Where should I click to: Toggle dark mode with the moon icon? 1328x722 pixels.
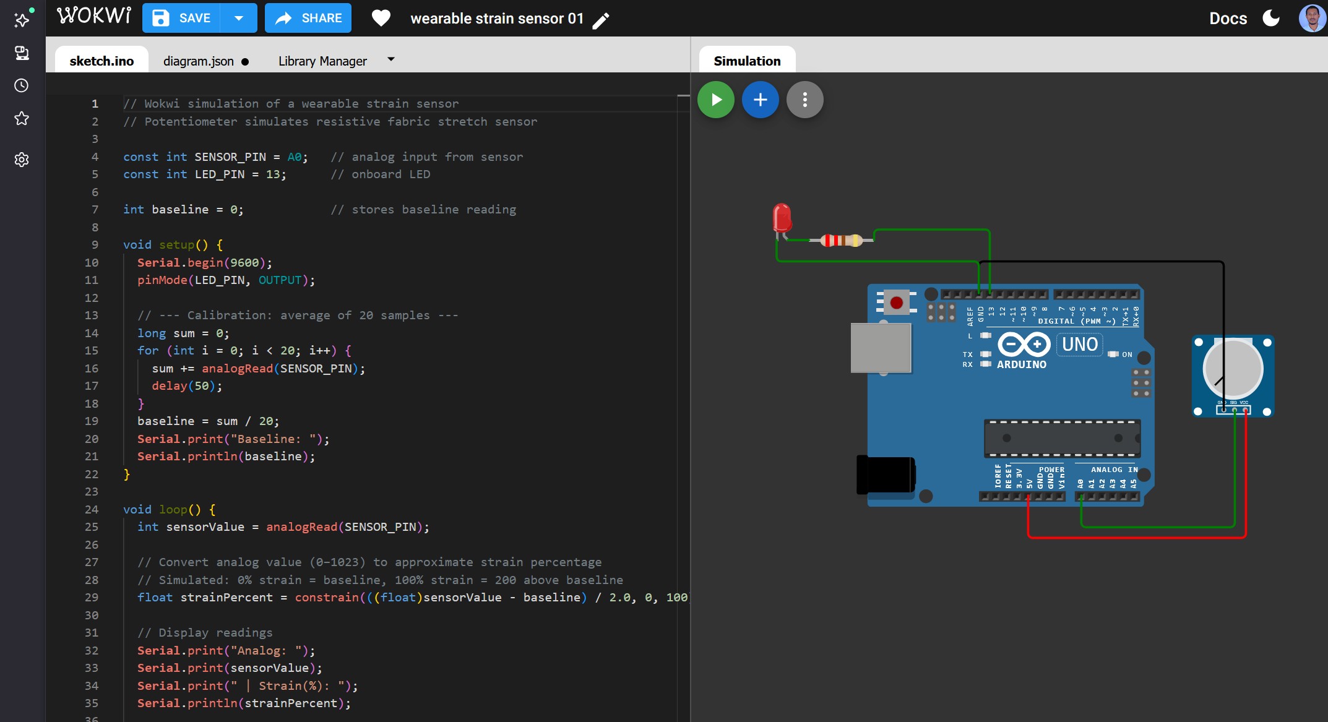pos(1271,18)
